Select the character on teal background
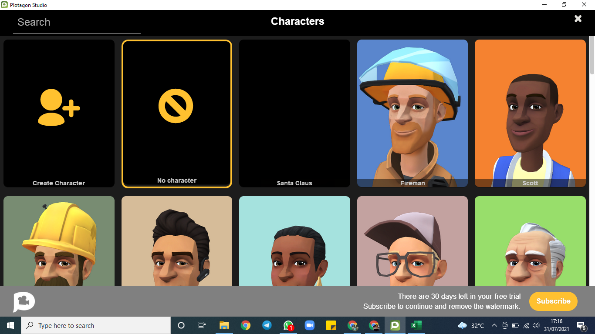The height and width of the screenshot is (334, 595). (x=294, y=241)
